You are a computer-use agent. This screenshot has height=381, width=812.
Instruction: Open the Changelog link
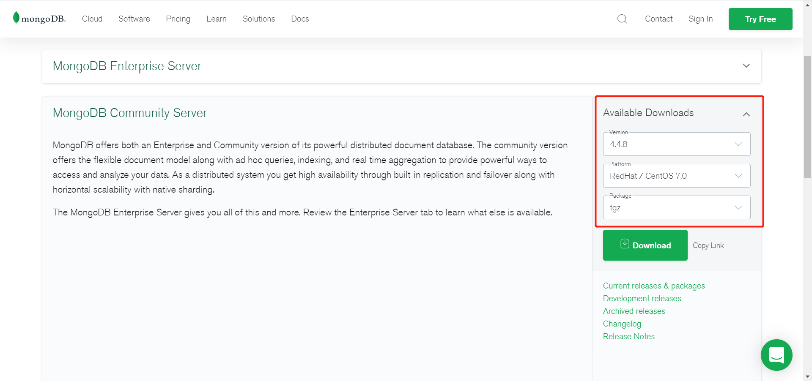[x=622, y=324]
